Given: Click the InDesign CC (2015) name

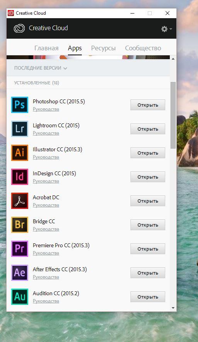Looking at the screenshot, I should click(x=54, y=173).
